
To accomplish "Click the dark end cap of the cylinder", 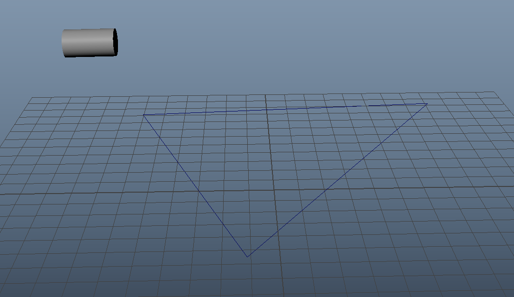I will coord(116,42).
